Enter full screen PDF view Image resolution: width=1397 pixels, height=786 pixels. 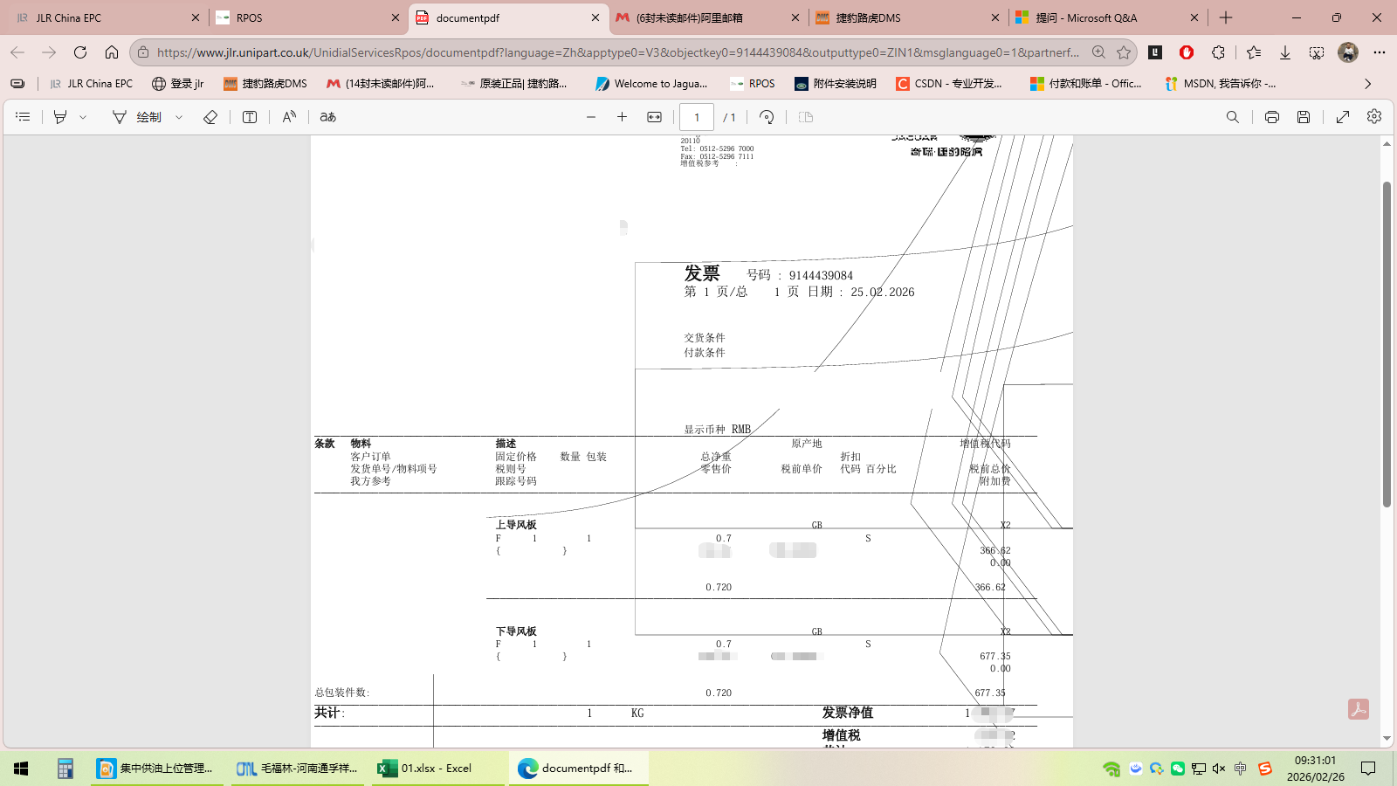[x=1343, y=117]
